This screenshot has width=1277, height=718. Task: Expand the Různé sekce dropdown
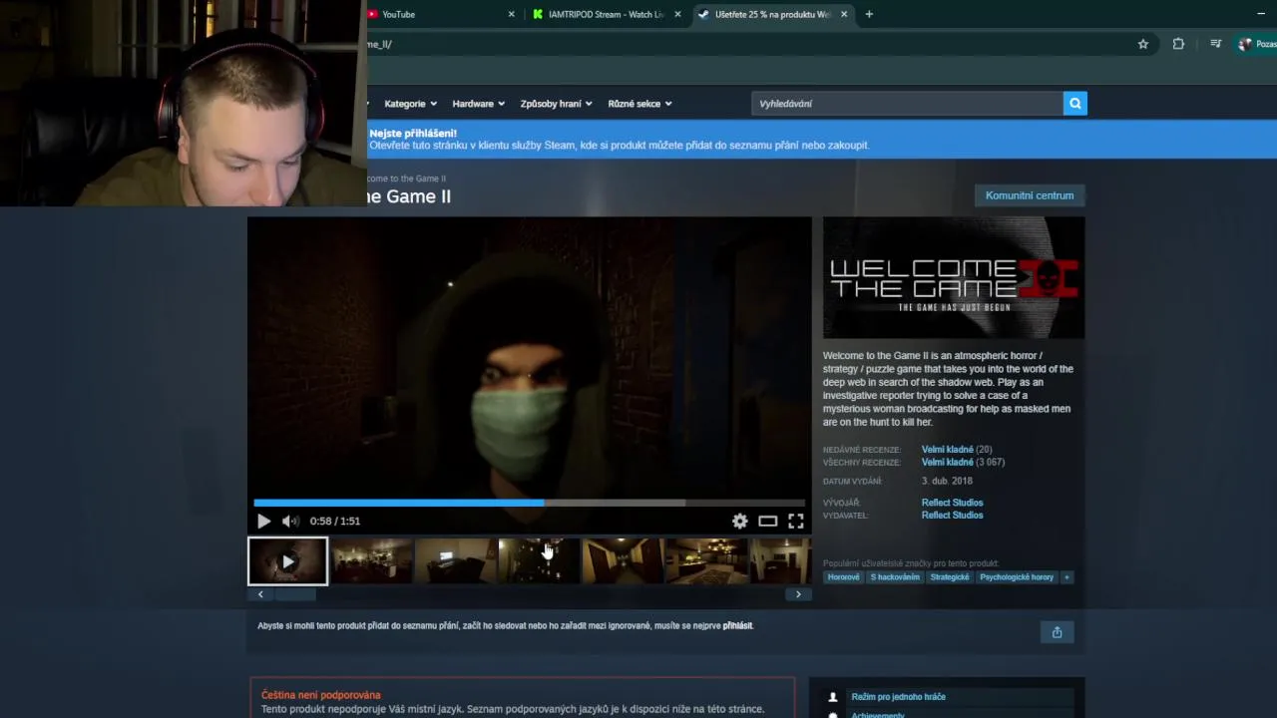639,104
